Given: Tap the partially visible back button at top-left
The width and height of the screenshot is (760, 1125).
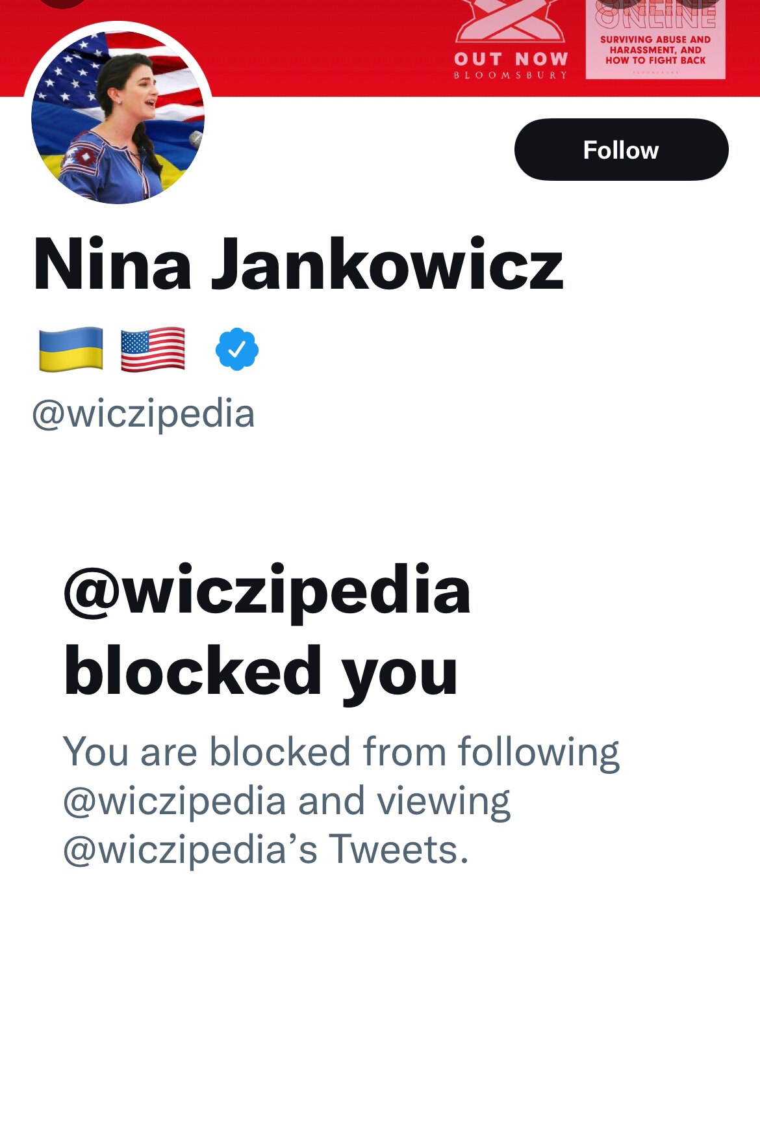Looking at the screenshot, I should [x=62, y=3].
